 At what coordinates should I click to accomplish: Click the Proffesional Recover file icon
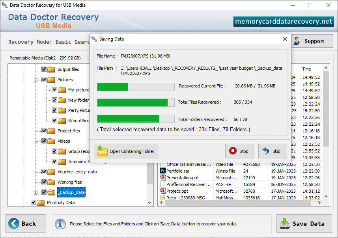[163, 184]
